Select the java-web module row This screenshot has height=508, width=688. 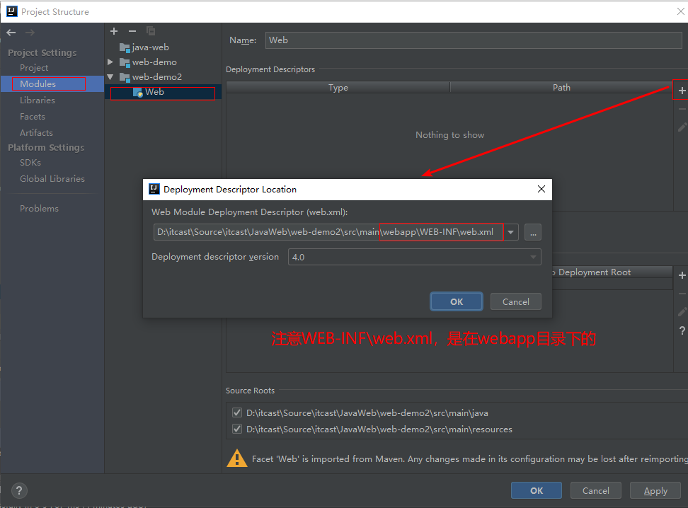(163, 47)
